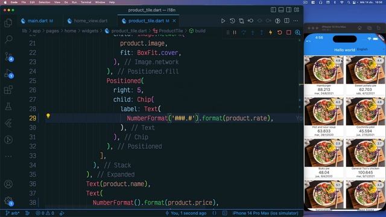Open the file timeline history icon in editor toolbar
Viewport: 386px width, 217px height.
(232, 21)
